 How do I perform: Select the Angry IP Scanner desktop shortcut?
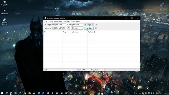pyautogui.click(x=4, y=22)
